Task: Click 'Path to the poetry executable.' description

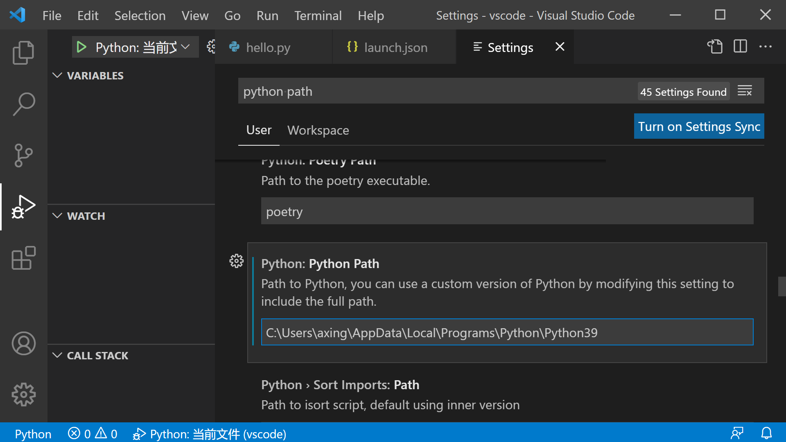Action: (346, 180)
